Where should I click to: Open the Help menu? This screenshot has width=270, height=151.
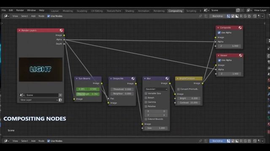pos(41,10)
